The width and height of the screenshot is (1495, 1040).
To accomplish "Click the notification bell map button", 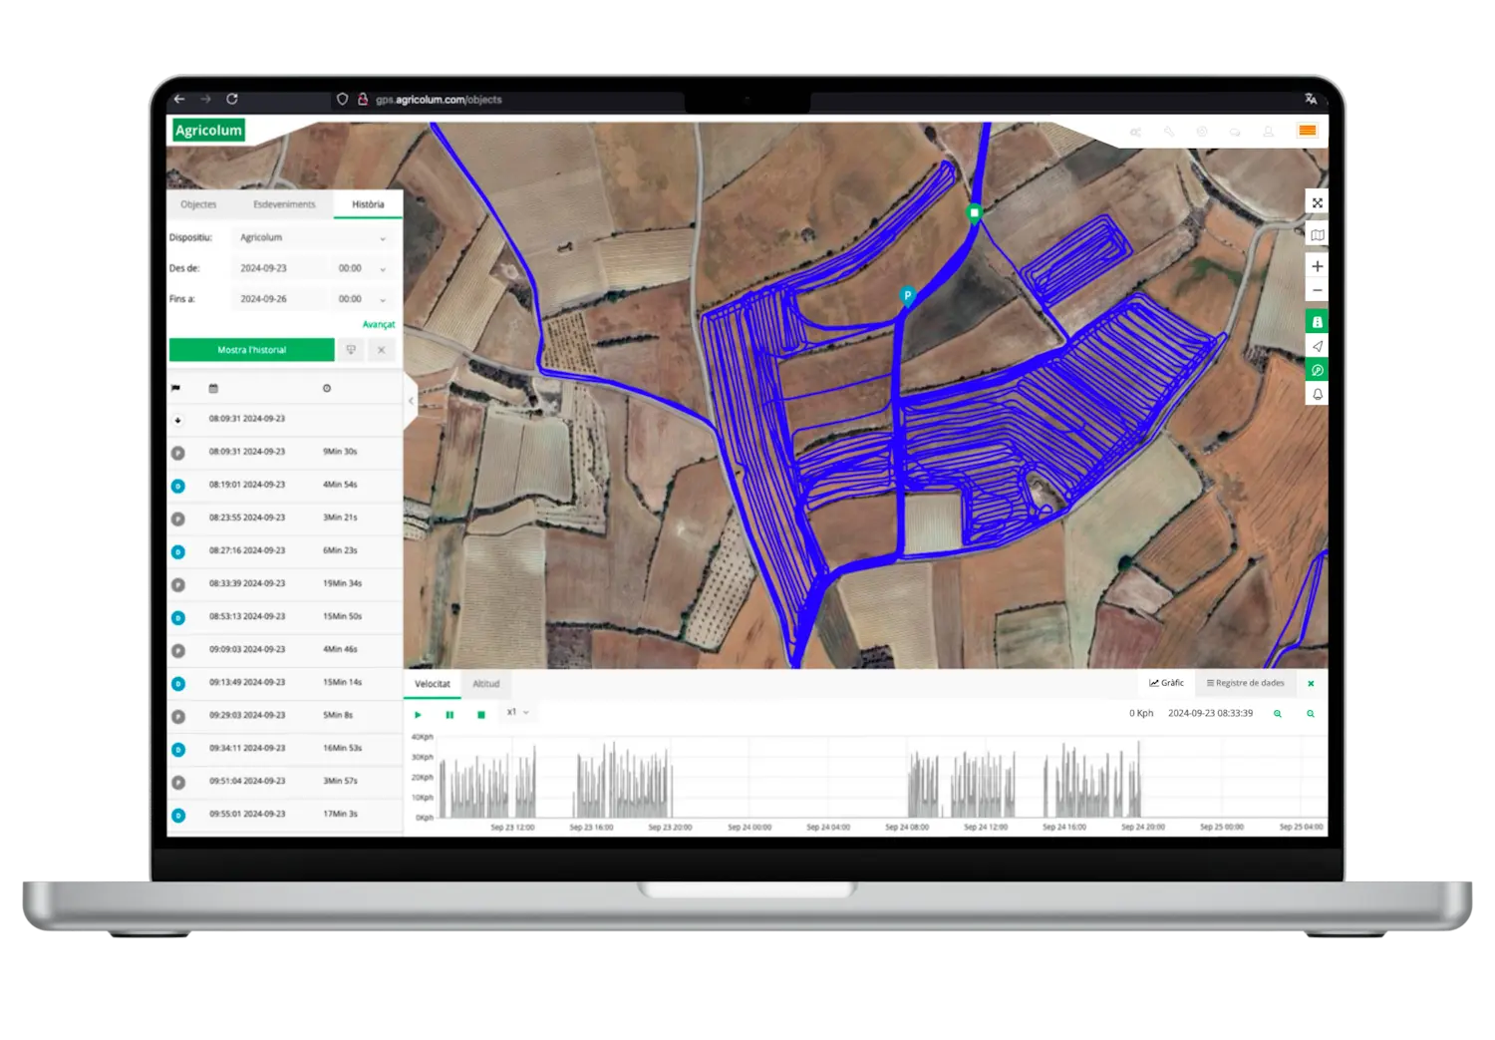I will [x=1317, y=395].
